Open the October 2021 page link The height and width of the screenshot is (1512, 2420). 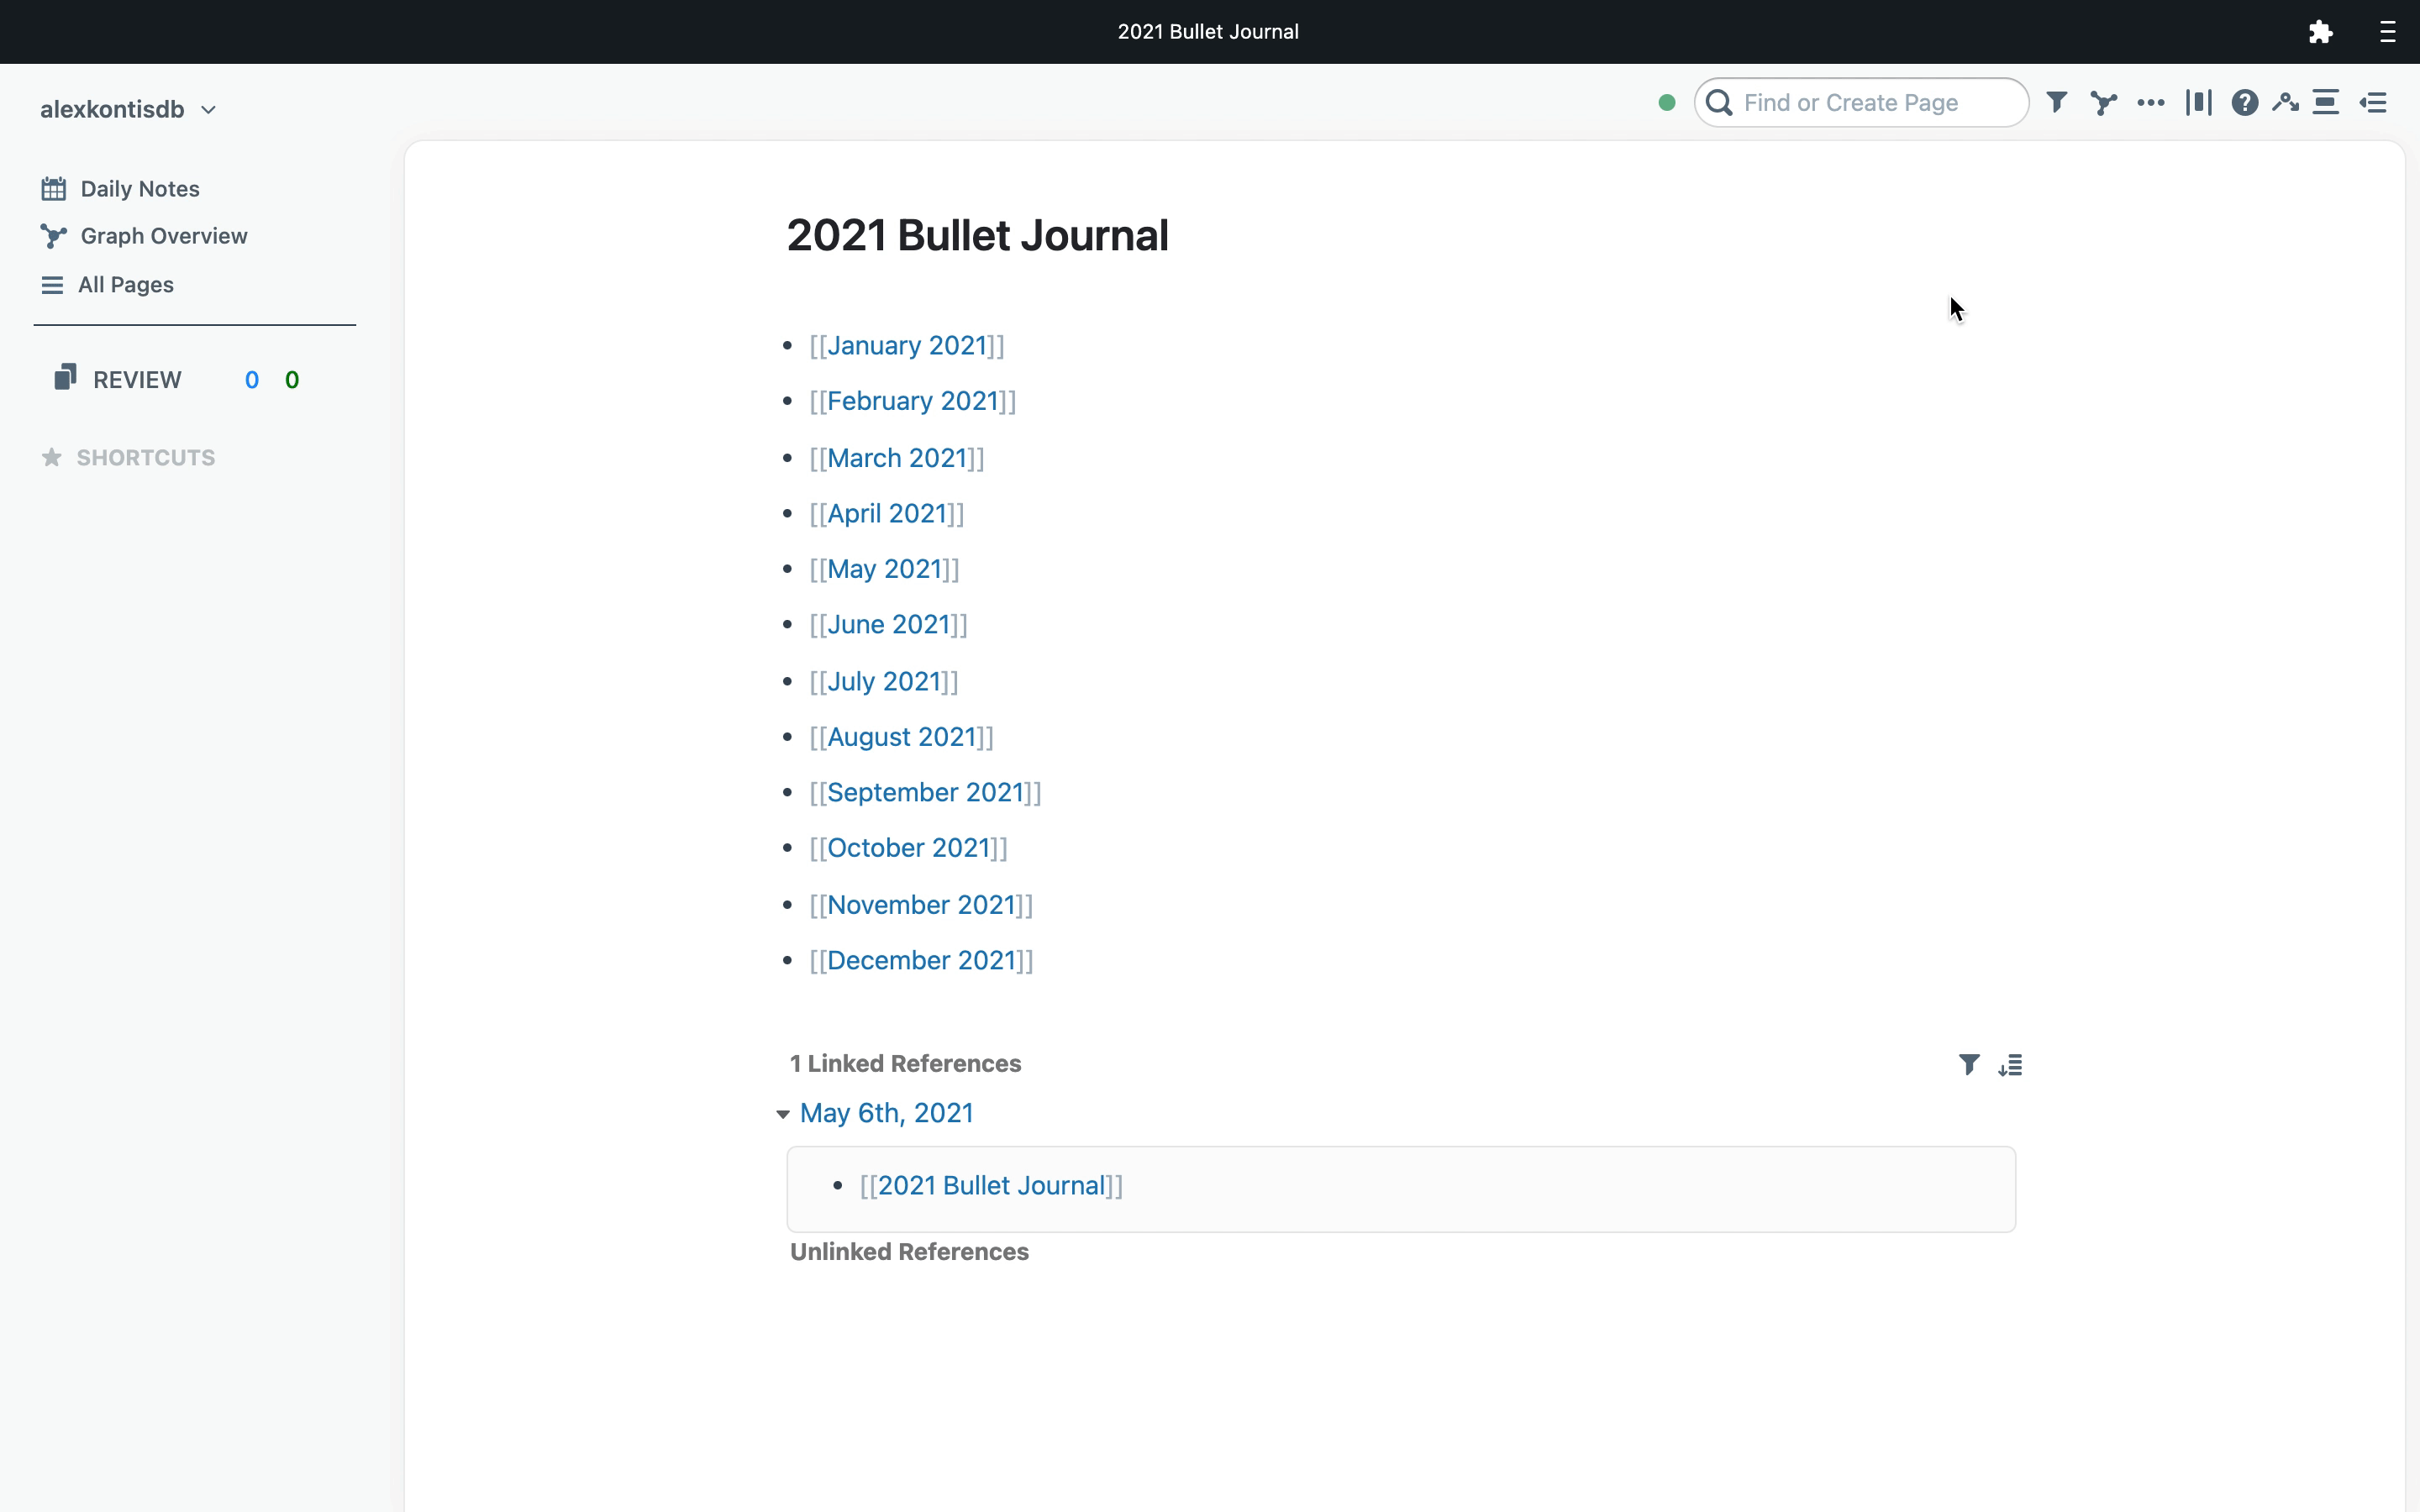point(909,847)
